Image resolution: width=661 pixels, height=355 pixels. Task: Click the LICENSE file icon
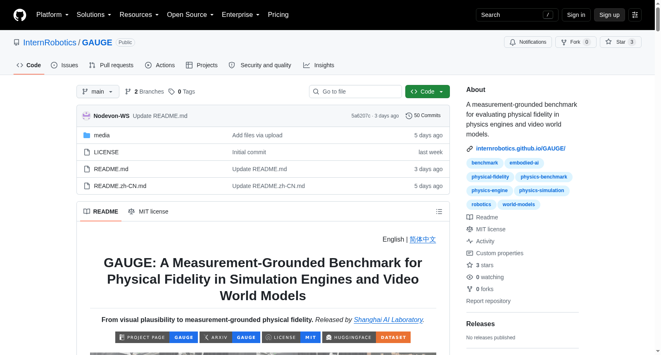87,152
